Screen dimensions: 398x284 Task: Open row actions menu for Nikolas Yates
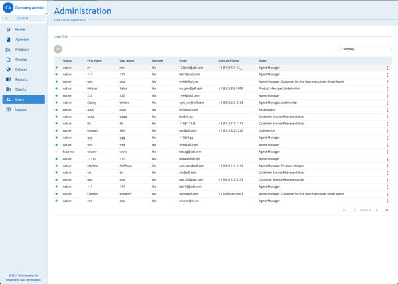click(387, 89)
